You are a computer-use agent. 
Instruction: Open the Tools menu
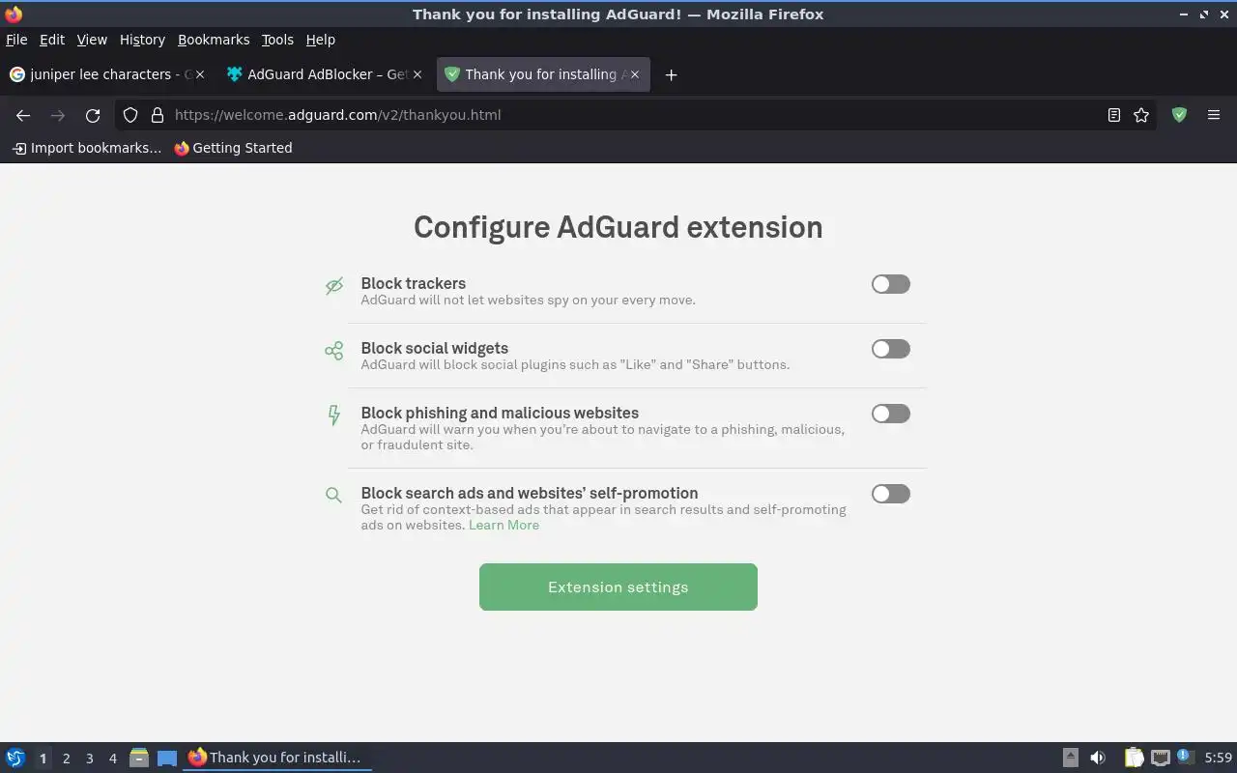(x=277, y=40)
